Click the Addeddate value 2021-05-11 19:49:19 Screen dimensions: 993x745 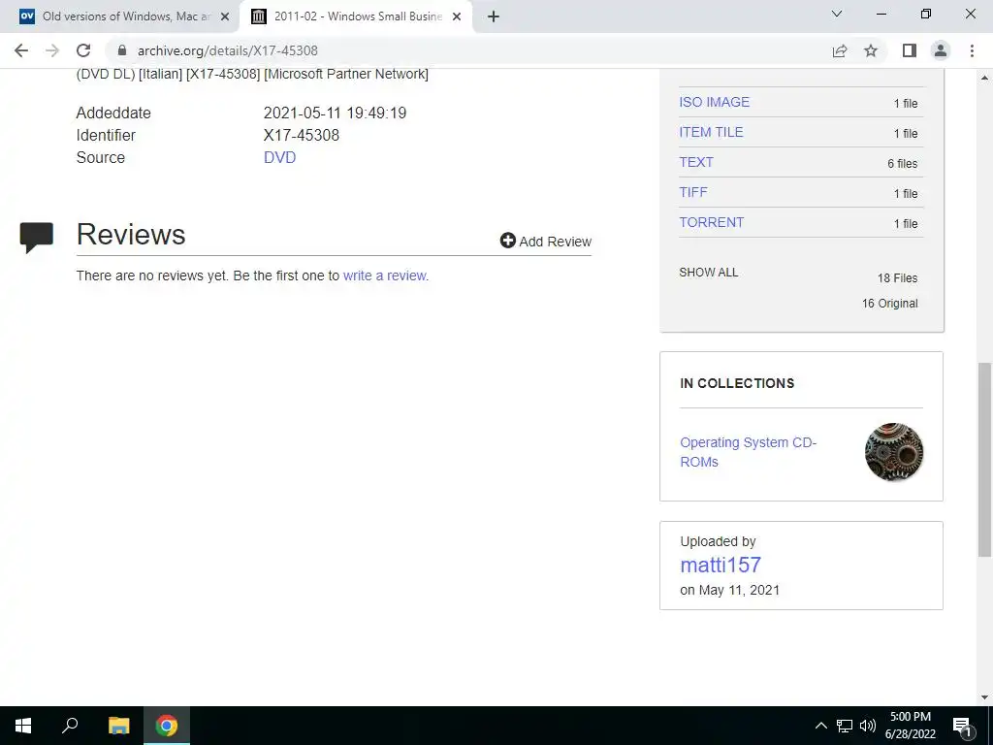(x=335, y=113)
